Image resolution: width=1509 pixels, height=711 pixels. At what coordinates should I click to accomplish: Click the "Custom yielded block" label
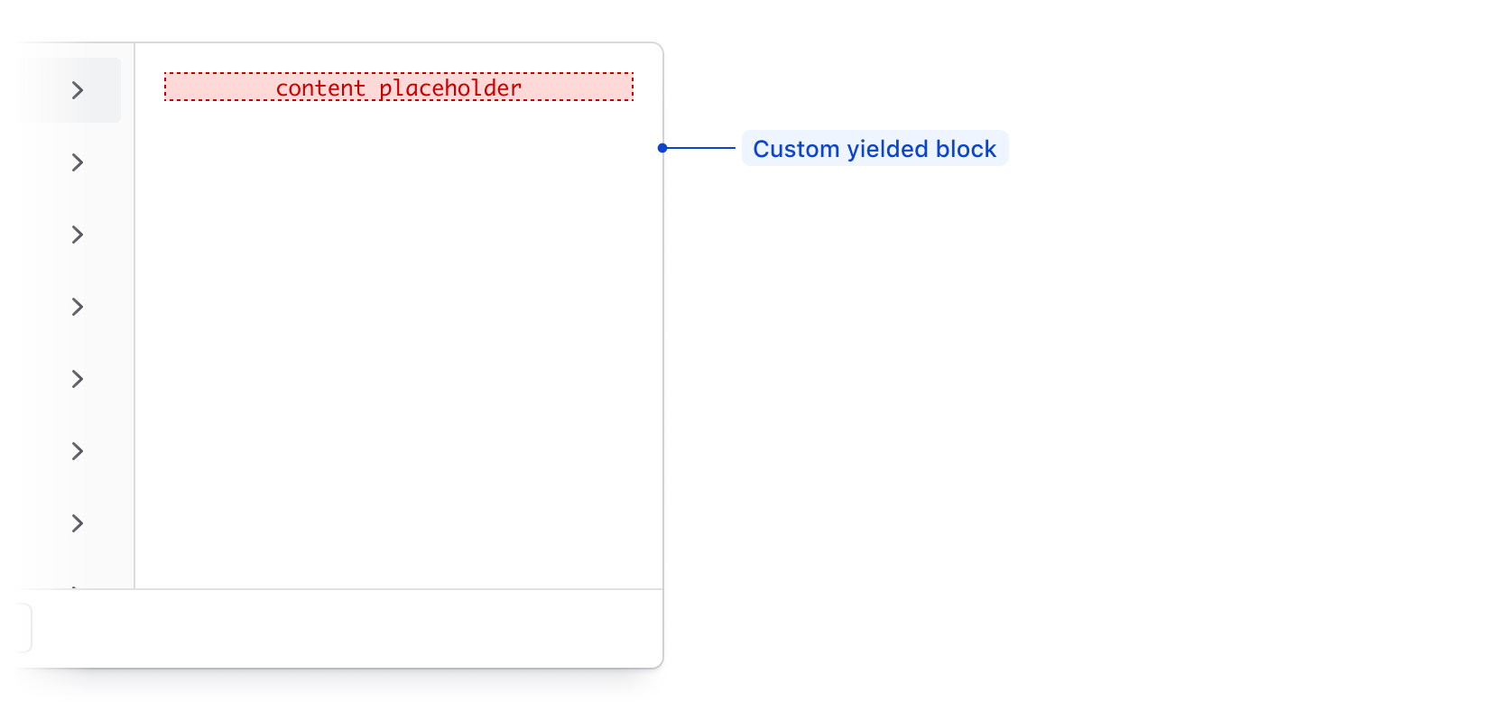(875, 149)
